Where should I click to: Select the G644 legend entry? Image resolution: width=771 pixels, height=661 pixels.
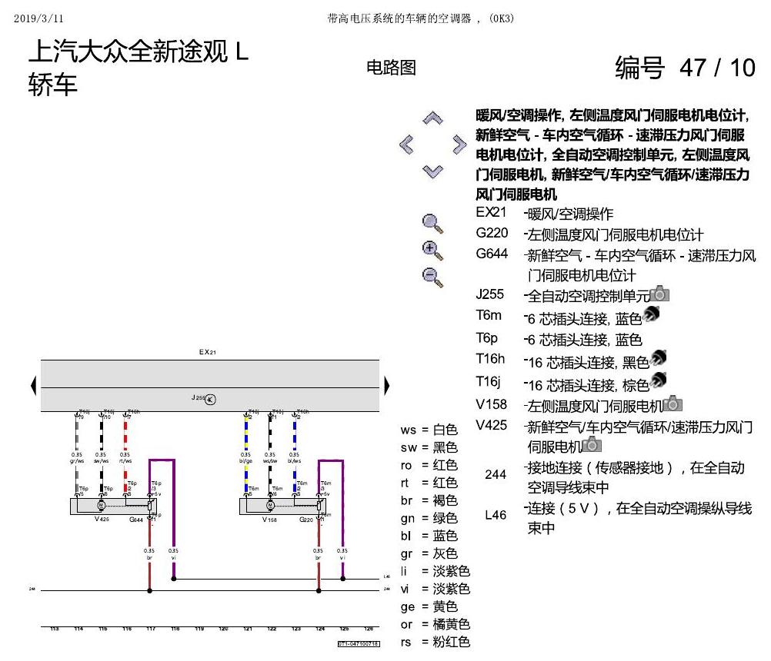616,265
